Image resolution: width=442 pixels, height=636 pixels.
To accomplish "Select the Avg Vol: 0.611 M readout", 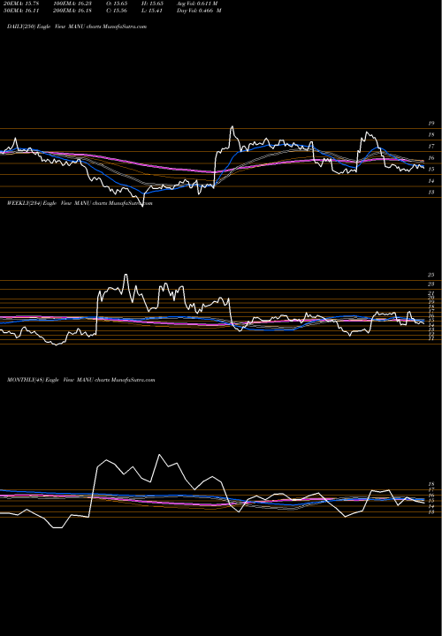I will tap(197, 4).
